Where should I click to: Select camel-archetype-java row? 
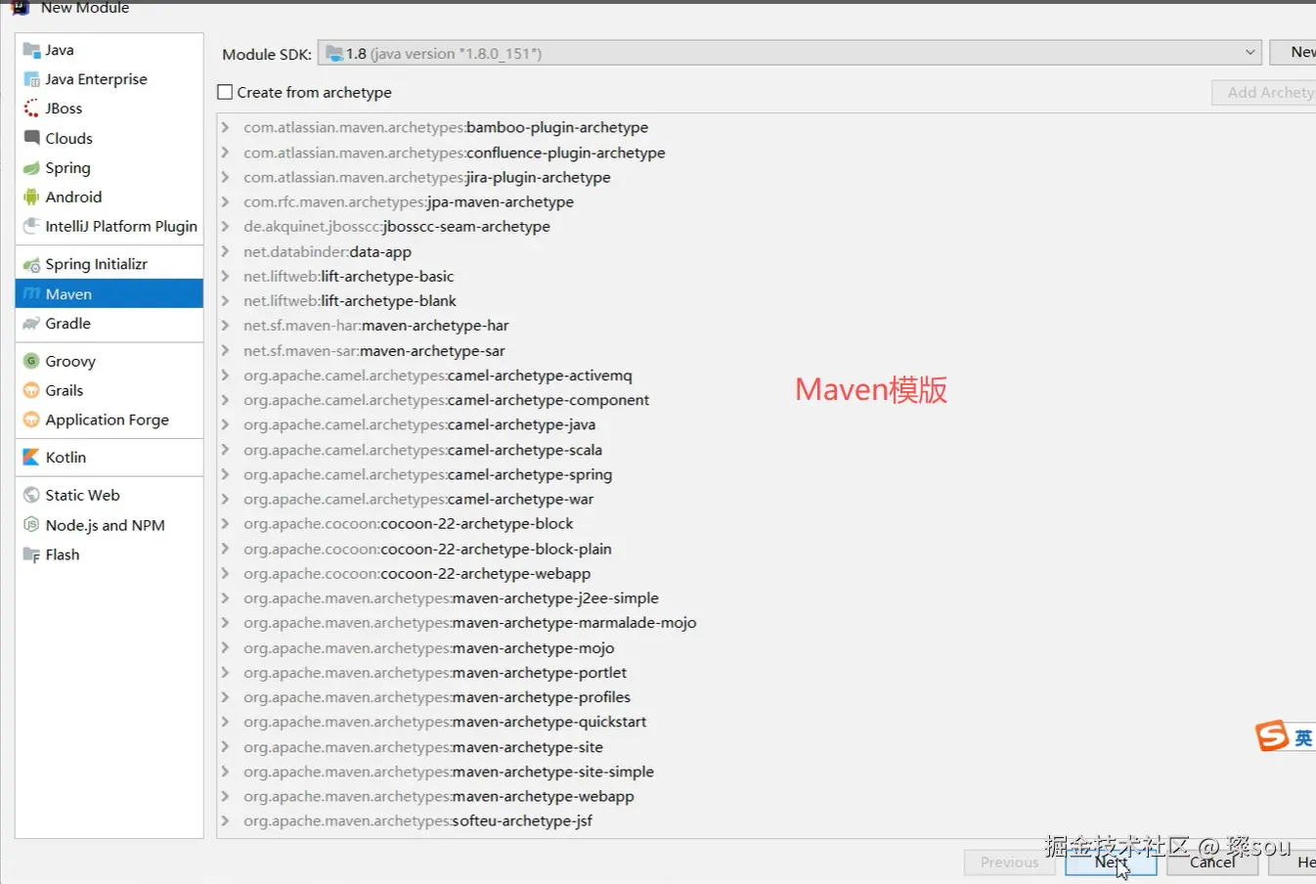(767, 424)
